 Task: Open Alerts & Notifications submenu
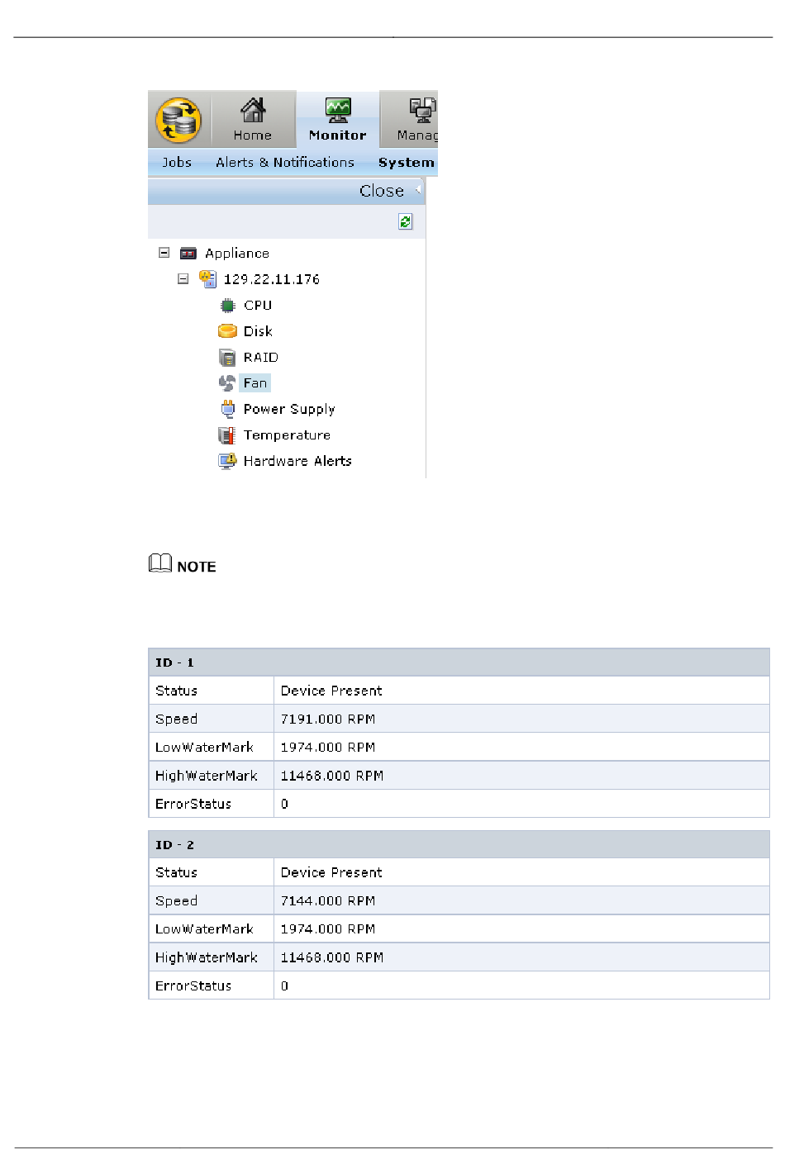pyautogui.click(x=285, y=163)
